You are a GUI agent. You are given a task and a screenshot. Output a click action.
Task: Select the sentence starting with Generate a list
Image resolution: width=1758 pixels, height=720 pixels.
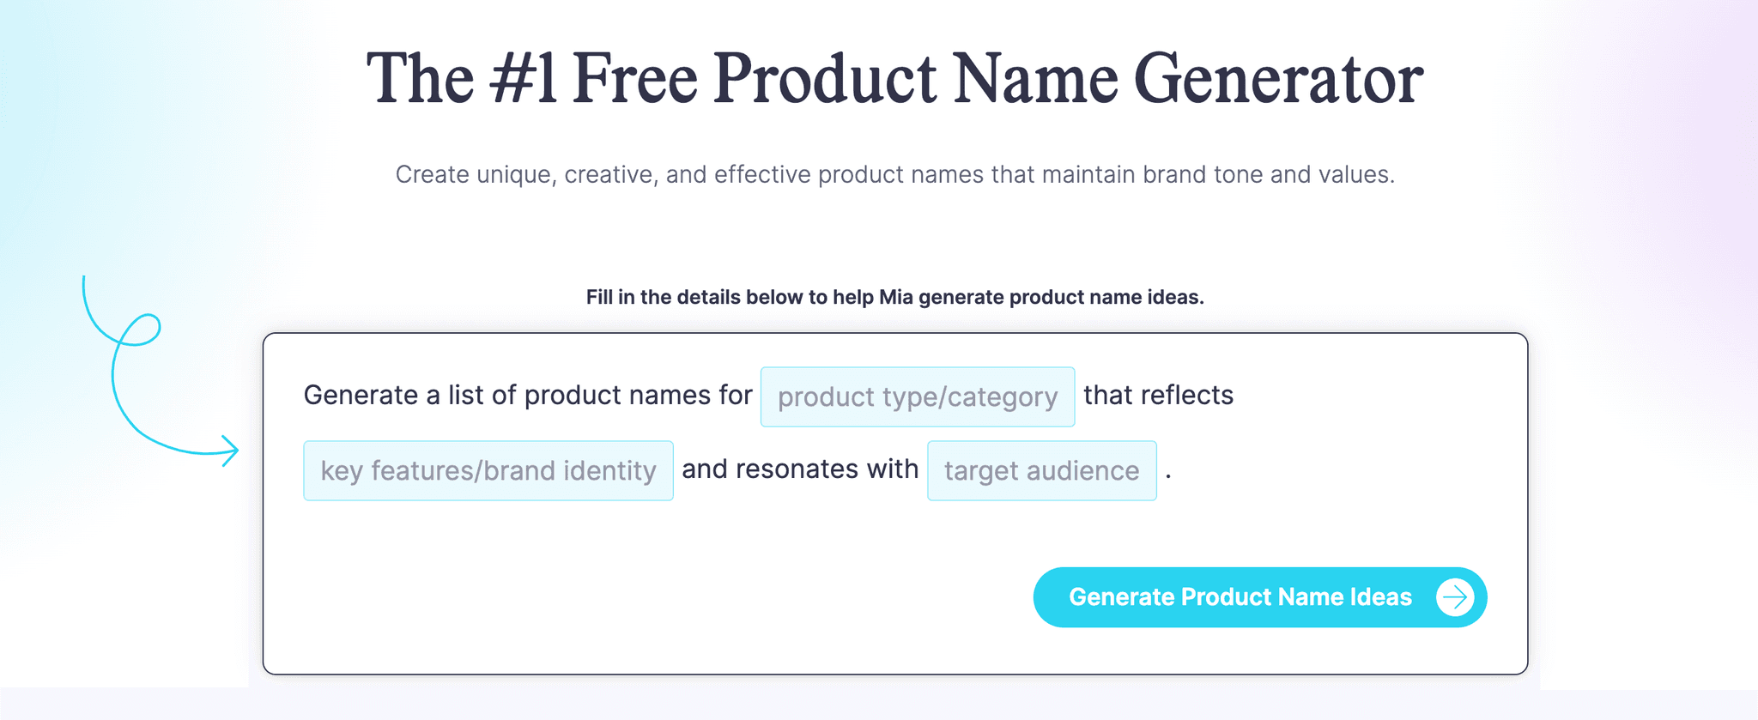pos(528,395)
